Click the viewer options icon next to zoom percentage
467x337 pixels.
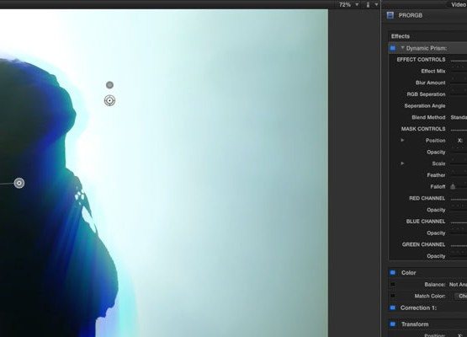click(x=368, y=4)
